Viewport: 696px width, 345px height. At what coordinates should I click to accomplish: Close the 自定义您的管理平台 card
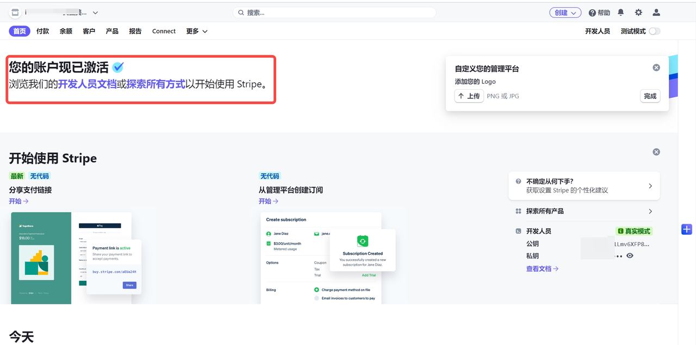[656, 67]
